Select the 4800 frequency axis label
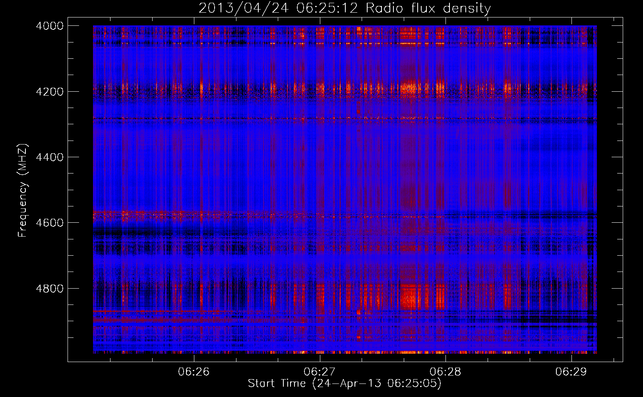Image resolution: width=643 pixels, height=397 pixels. [50, 289]
